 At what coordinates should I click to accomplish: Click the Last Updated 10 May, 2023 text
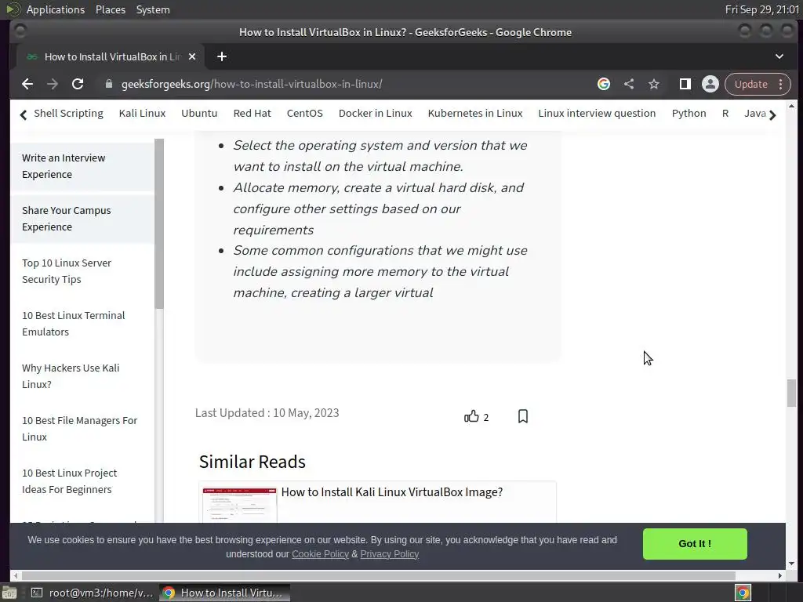(x=267, y=412)
